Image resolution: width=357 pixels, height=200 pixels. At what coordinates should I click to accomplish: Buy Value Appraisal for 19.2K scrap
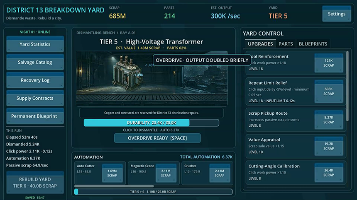(328, 146)
